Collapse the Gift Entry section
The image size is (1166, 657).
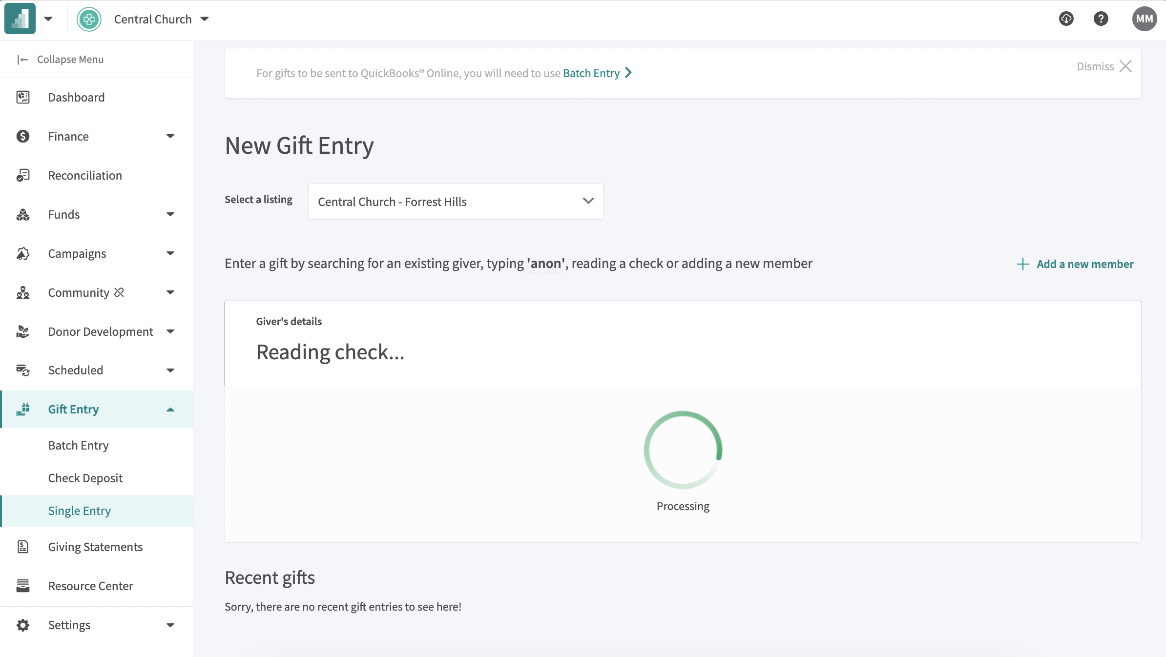pos(170,410)
